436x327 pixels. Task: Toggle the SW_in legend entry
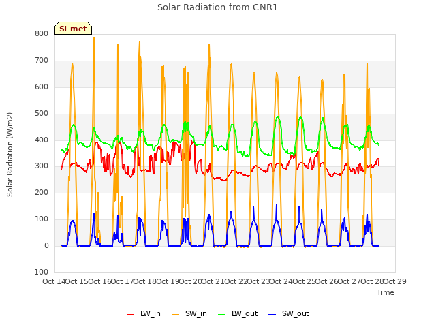click(189, 313)
